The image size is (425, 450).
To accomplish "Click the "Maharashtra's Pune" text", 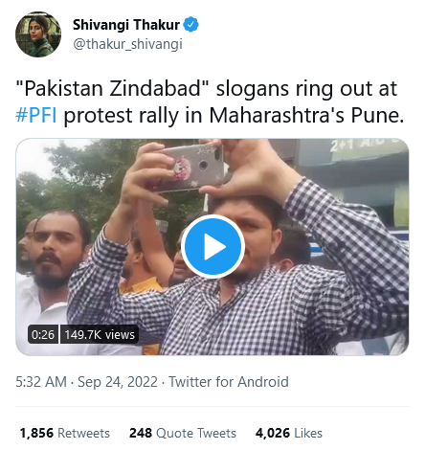I will point(306,115).
